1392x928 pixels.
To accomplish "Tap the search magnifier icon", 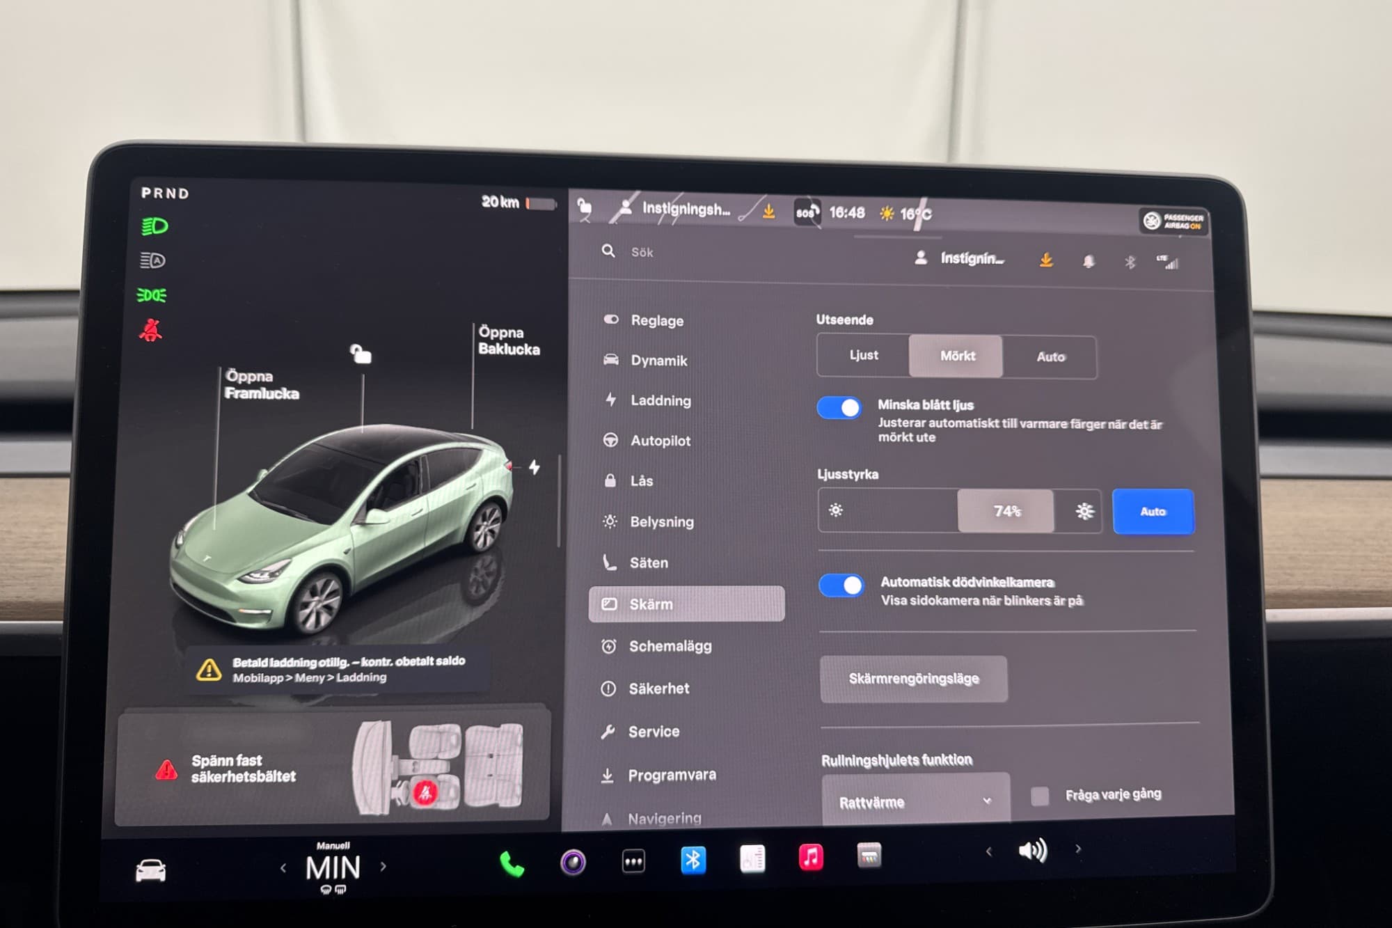I will coord(608,251).
